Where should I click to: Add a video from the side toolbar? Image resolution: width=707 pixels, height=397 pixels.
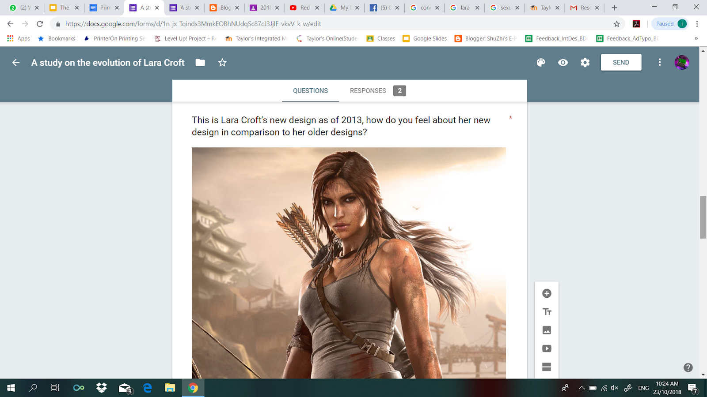(547, 348)
